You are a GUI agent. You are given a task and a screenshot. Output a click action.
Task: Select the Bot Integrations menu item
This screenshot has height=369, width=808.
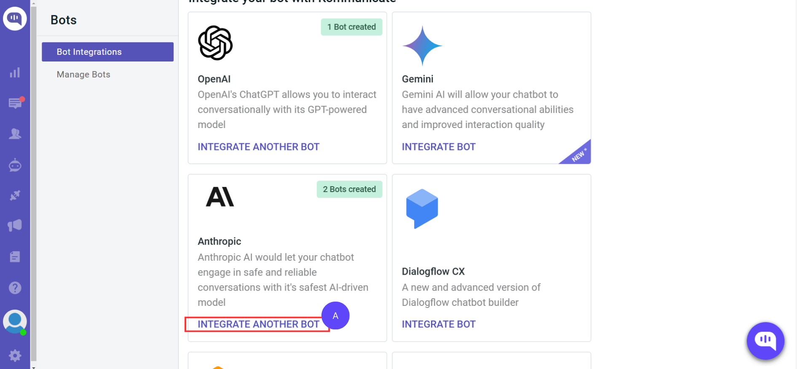[89, 51]
